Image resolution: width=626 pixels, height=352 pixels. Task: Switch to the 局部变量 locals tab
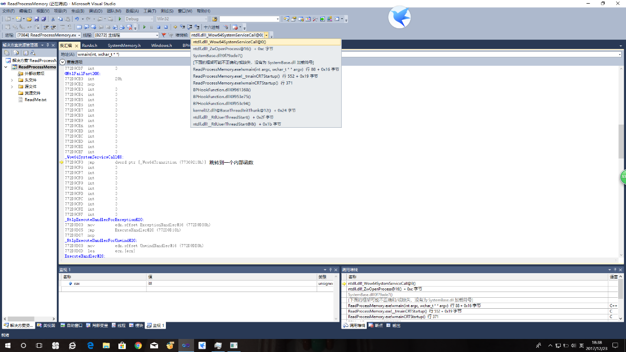tap(97, 325)
